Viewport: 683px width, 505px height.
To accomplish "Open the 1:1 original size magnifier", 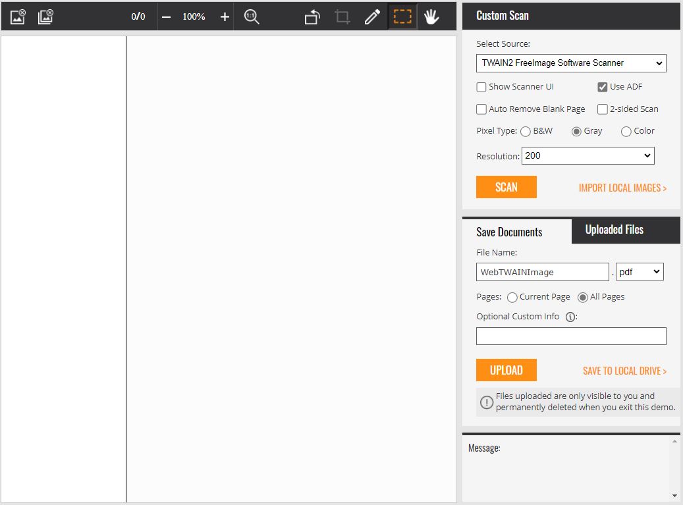I will (x=251, y=16).
